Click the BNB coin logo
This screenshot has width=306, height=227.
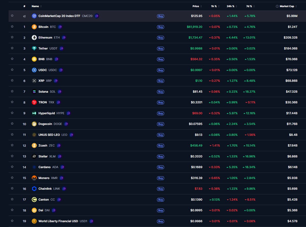pyautogui.click(x=34, y=59)
